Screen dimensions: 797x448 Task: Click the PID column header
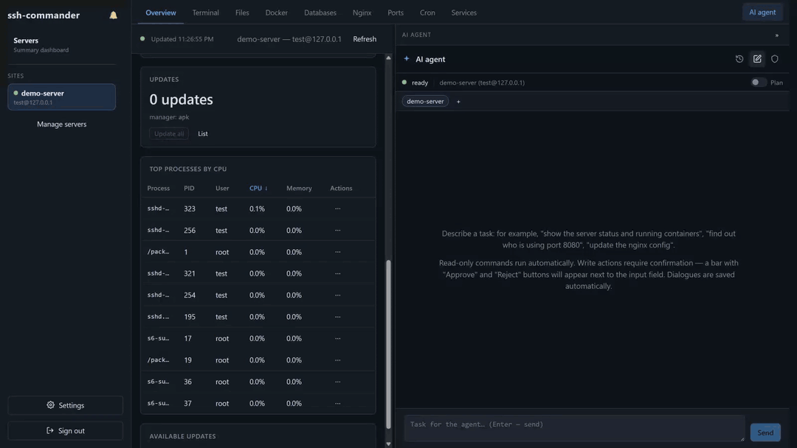189,188
